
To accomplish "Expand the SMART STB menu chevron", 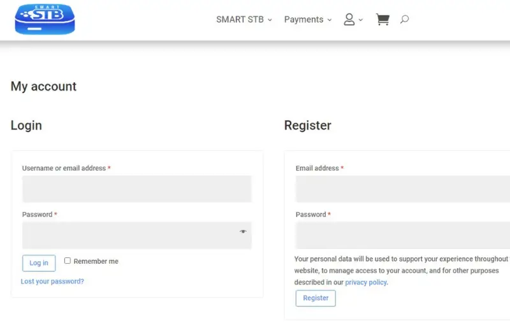I will point(270,20).
